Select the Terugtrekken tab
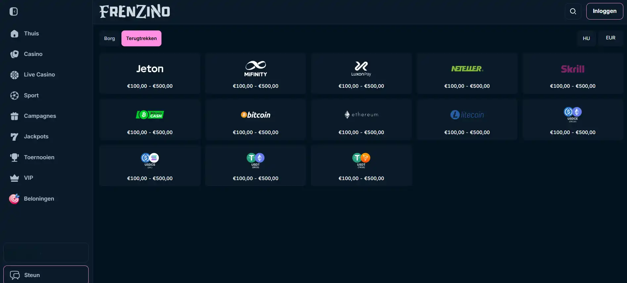 point(141,38)
